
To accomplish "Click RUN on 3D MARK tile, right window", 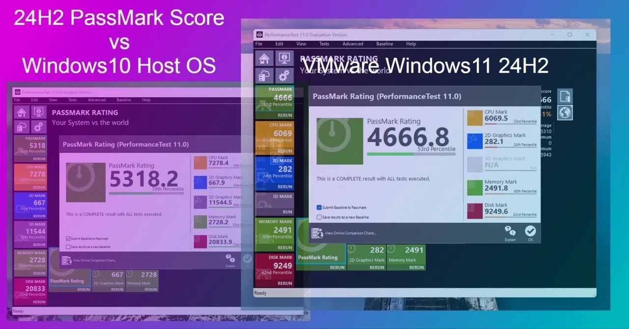I will click(x=287, y=212).
